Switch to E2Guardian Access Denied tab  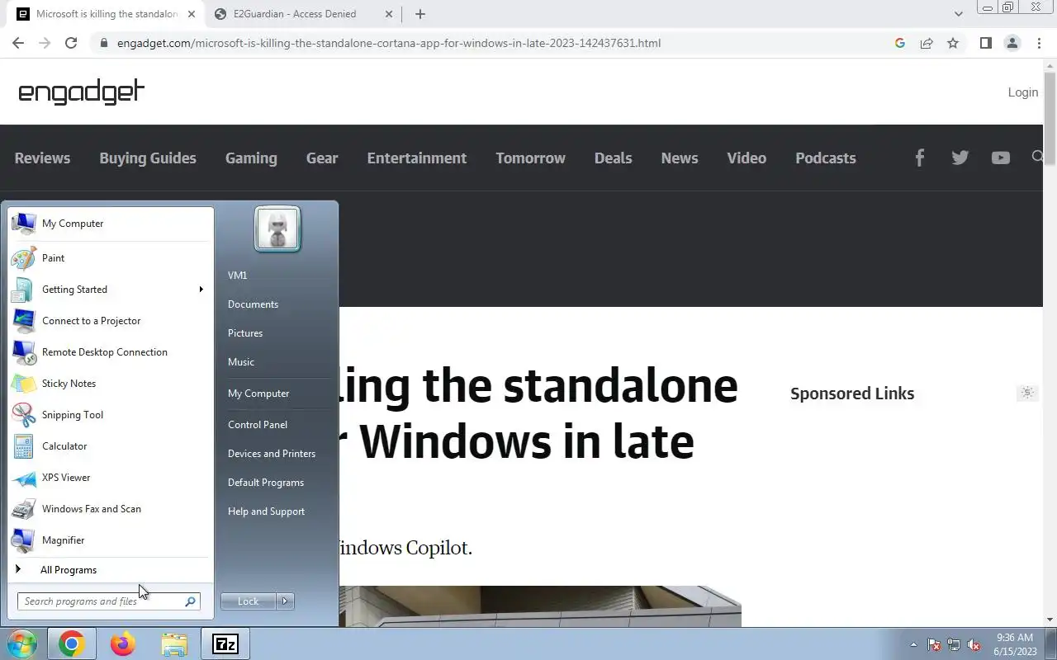point(302,14)
